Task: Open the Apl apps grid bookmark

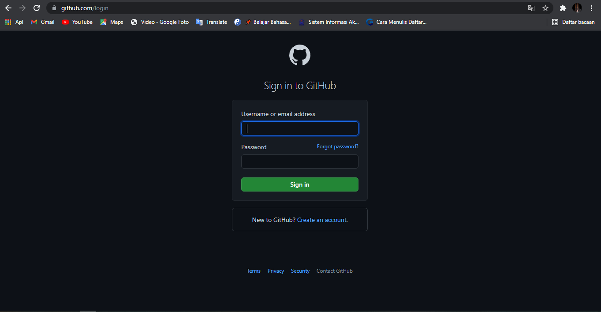Action: (14, 22)
